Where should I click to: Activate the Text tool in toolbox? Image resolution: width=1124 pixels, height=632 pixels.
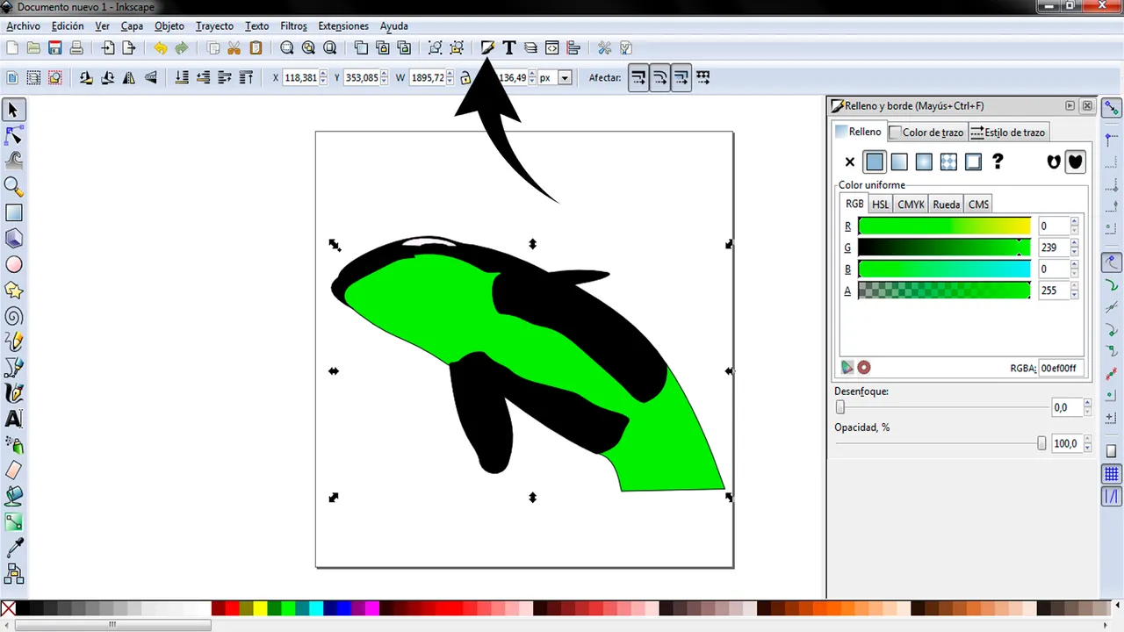point(13,419)
